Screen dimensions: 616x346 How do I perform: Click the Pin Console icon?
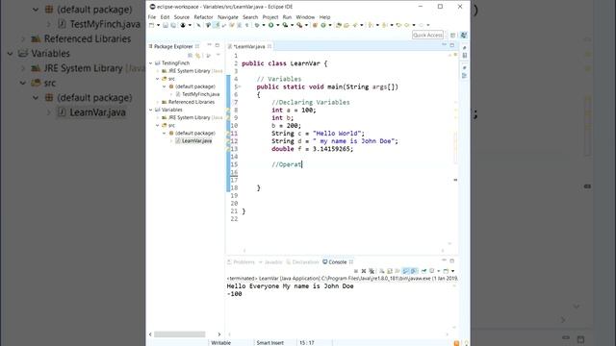(x=423, y=271)
